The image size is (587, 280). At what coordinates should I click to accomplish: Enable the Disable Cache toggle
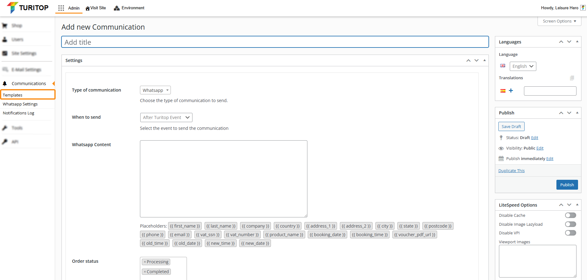click(570, 215)
